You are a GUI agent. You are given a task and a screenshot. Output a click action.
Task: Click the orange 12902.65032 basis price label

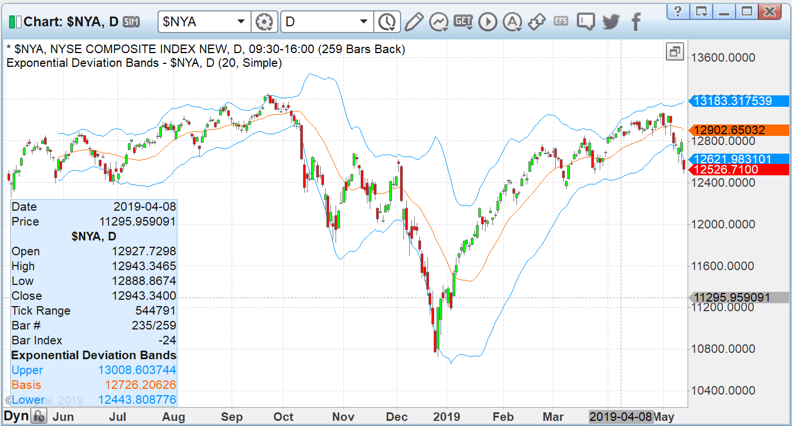click(740, 130)
